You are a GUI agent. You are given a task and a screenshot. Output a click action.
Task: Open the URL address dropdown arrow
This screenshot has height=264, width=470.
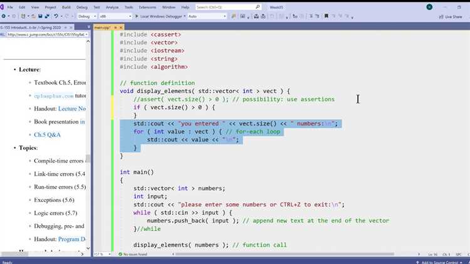(86, 34)
